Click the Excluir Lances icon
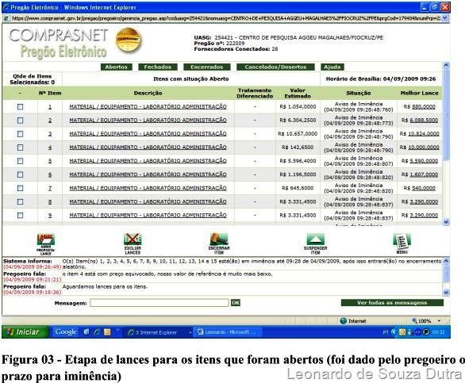 tap(133, 244)
